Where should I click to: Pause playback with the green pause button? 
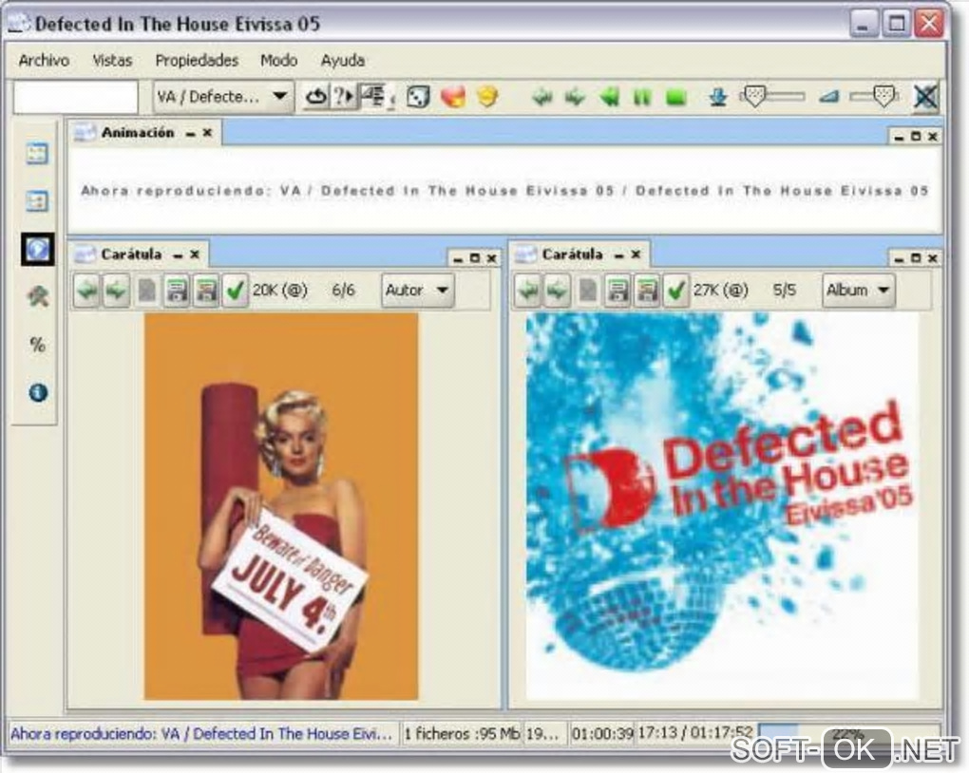tap(642, 97)
